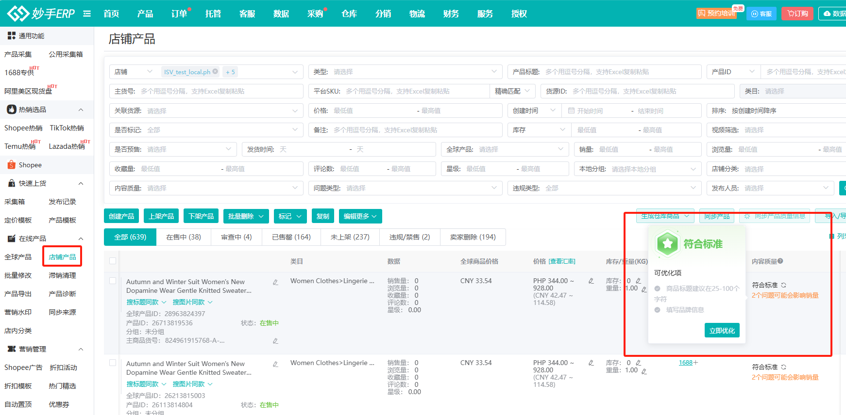
Task: Select the second product row checkbox
Action: [x=113, y=363]
